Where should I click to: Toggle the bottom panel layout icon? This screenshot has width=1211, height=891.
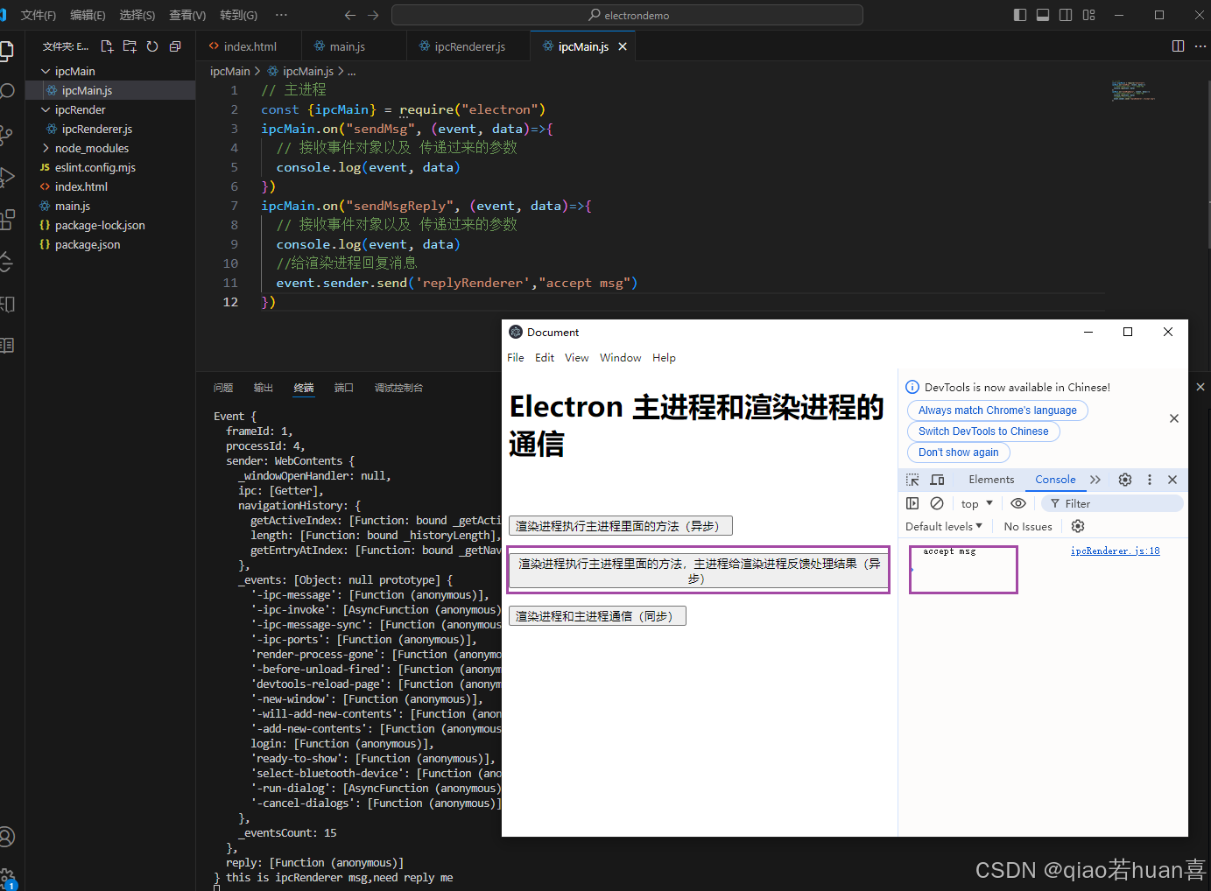click(x=1043, y=15)
